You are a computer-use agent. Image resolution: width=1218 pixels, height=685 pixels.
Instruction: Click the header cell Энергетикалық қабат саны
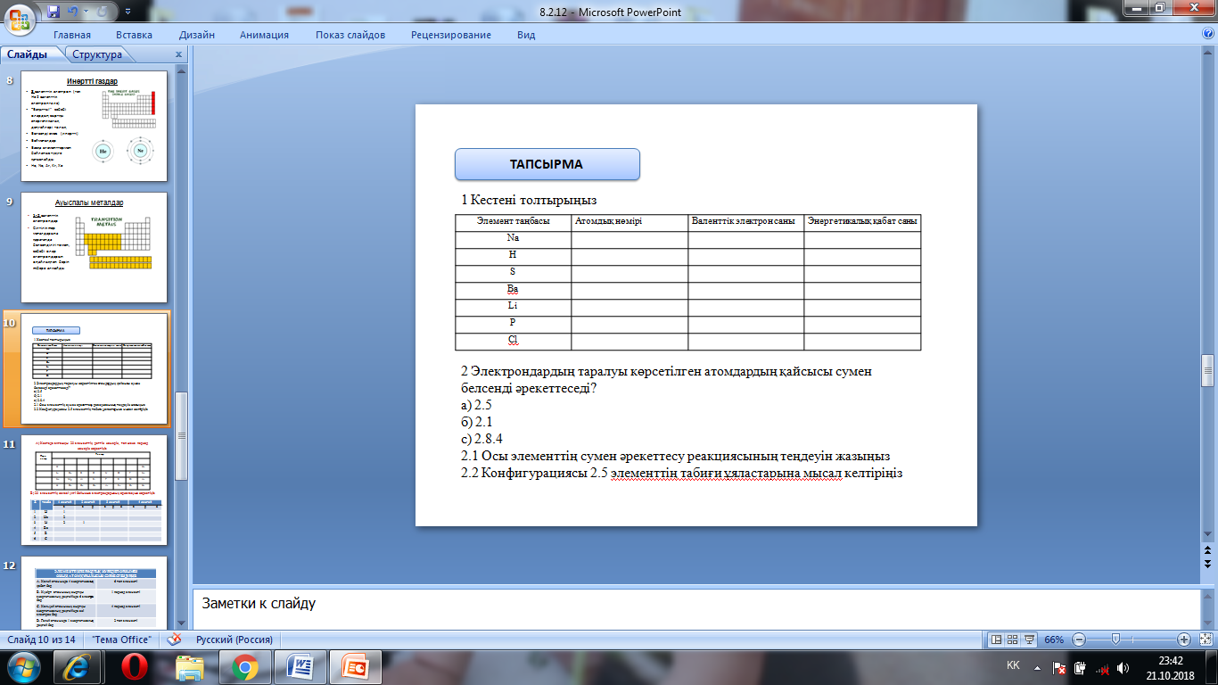point(862,223)
